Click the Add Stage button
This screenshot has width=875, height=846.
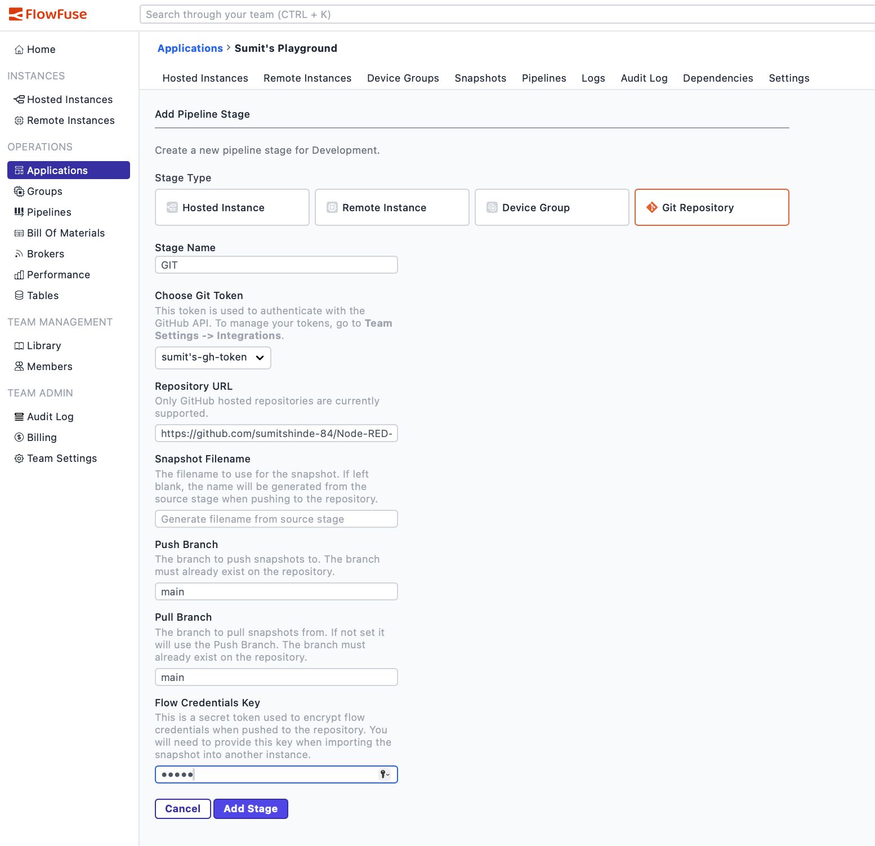251,809
